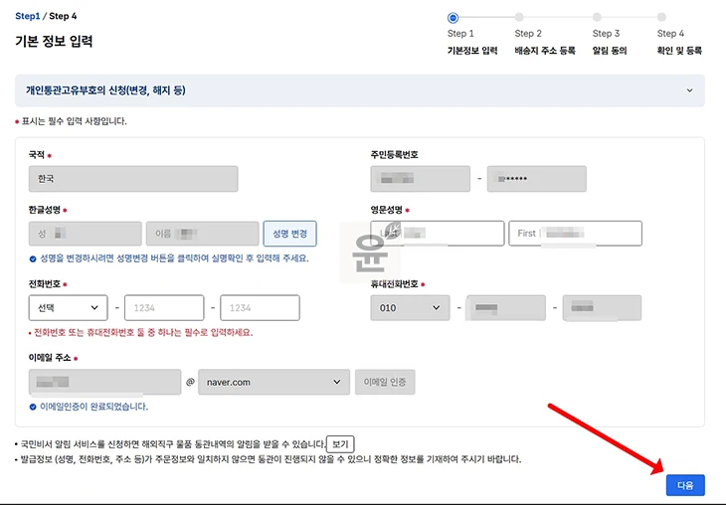Open the naver.com email domain dropdown
726x505 pixels.
273,382
